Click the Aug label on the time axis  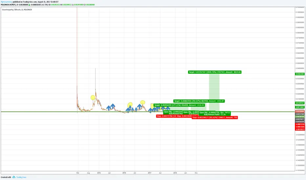[x=88, y=173]
